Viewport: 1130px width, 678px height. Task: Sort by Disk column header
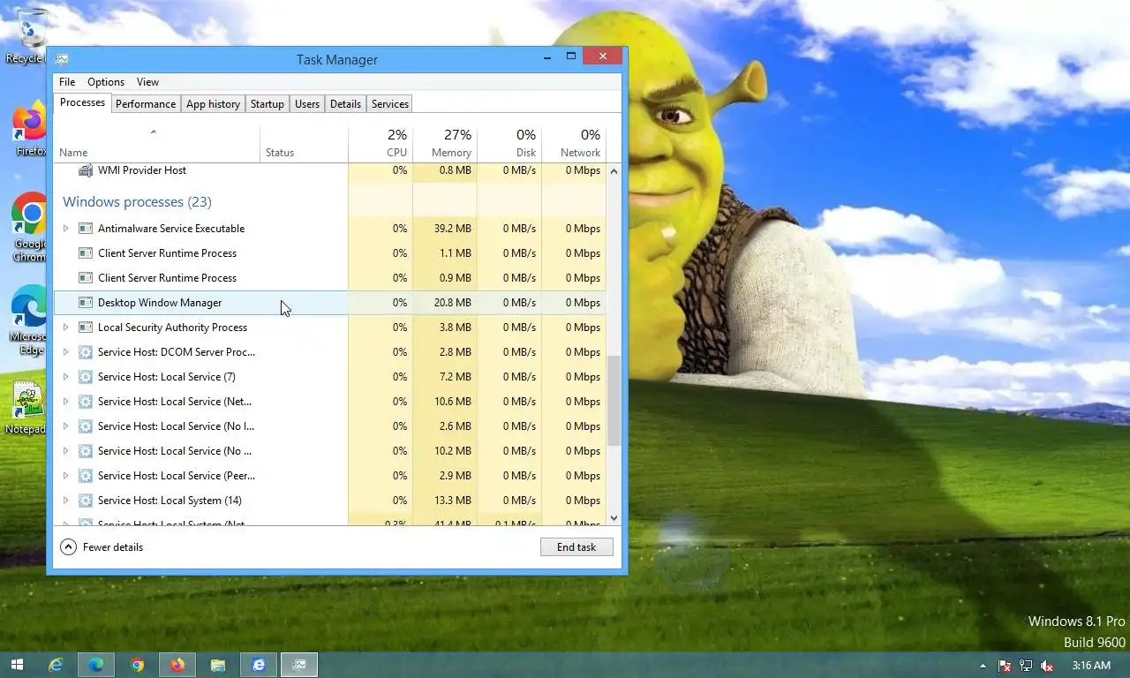click(x=509, y=144)
